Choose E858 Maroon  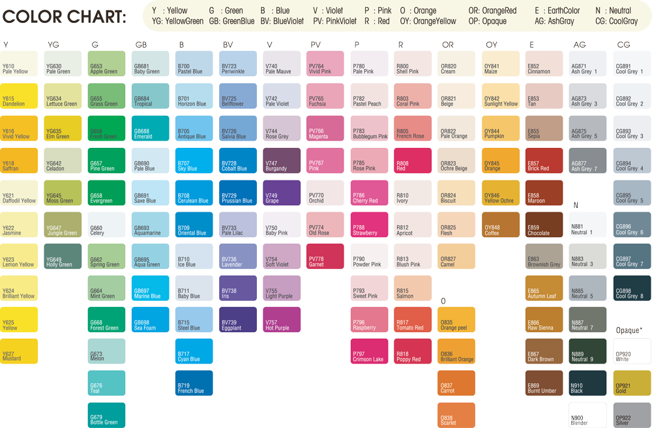[543, 192]
